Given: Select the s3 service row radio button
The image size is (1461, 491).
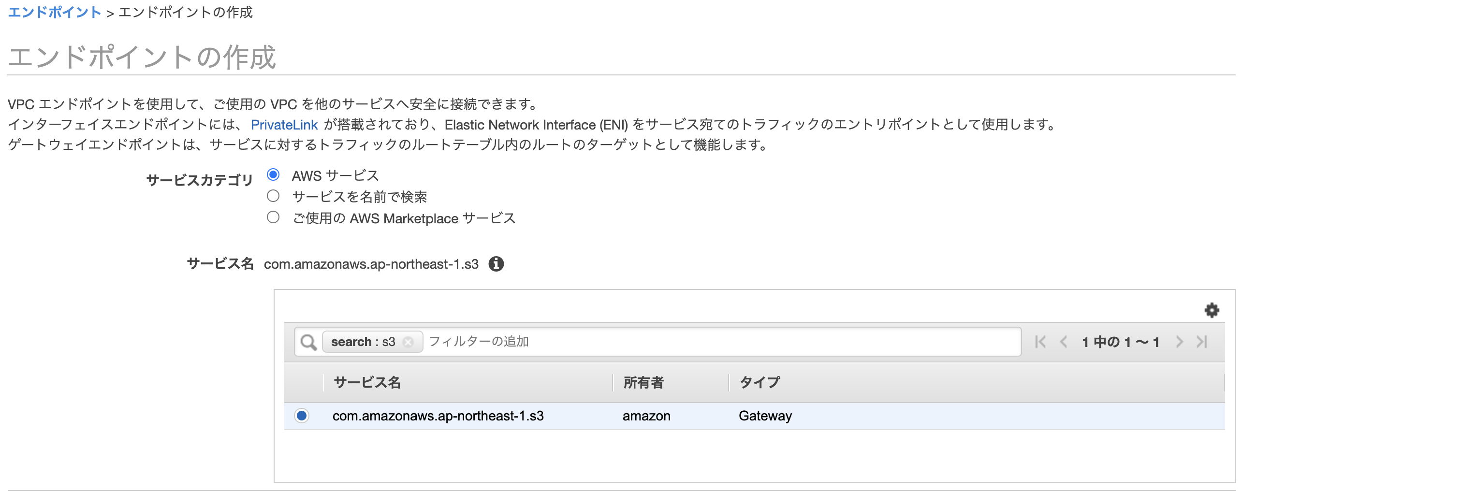Looking at the screenshot, I should click(301, 416).
